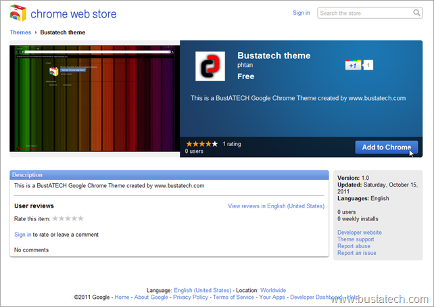Open Privacy Policy footer link
Viewport: 434px width, 307px height.
(191, 298)
